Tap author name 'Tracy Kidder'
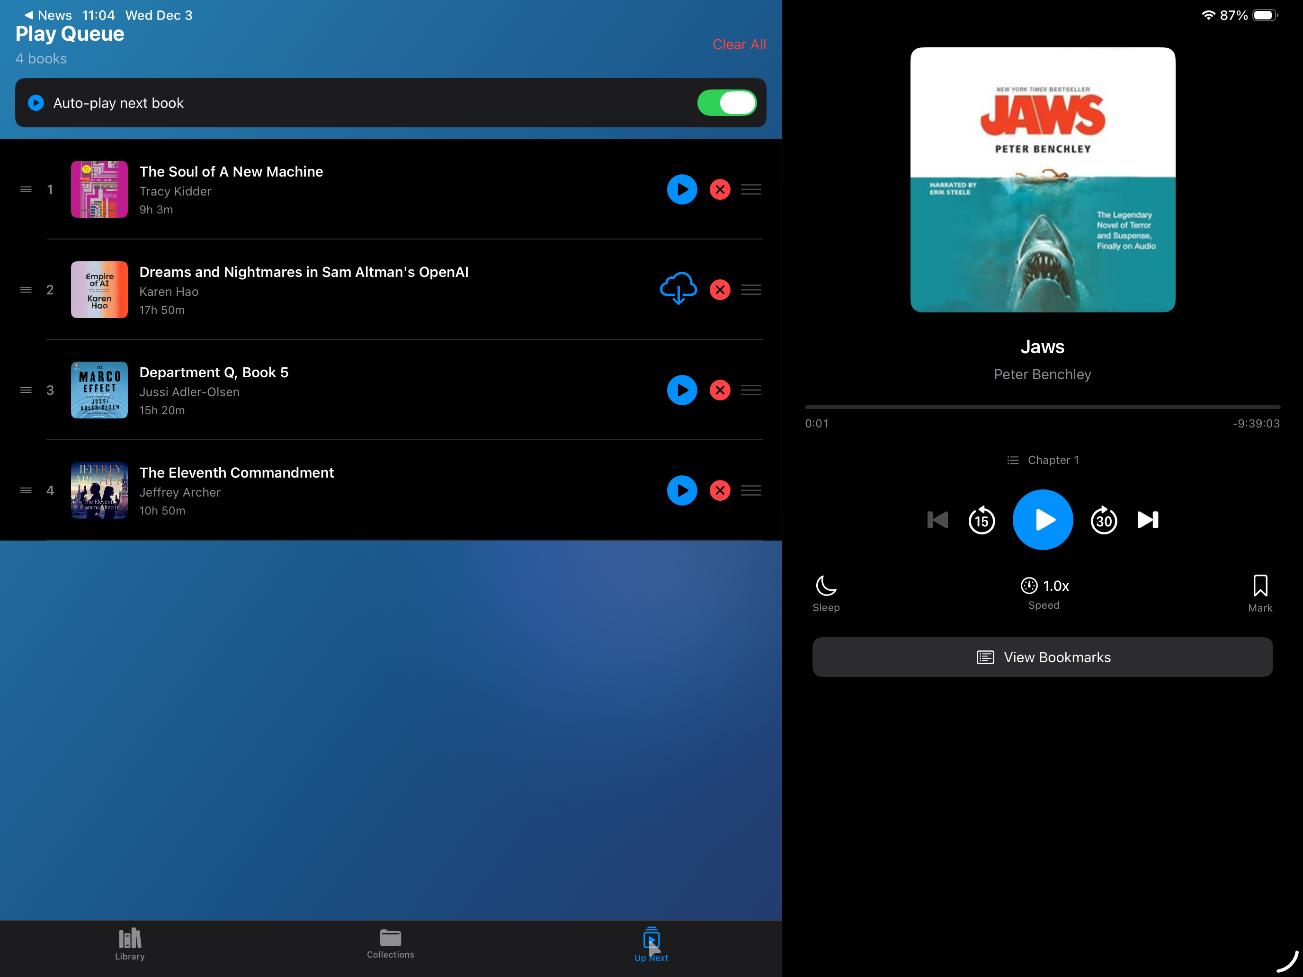 coord(175,191)
